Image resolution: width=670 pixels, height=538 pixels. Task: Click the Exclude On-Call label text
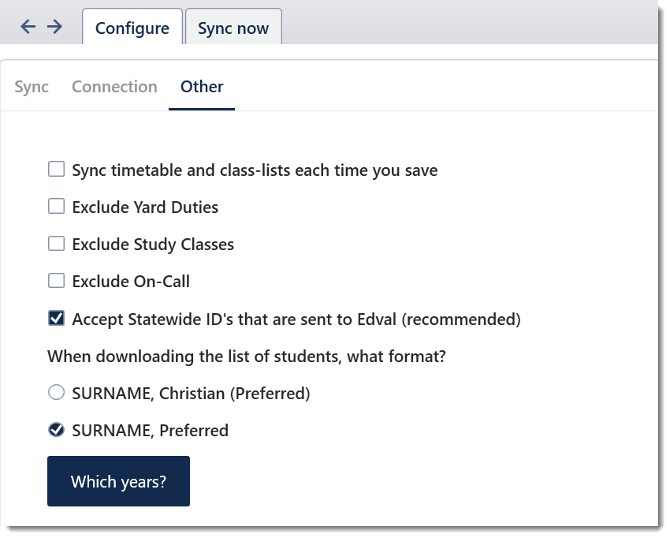(131, 282)
